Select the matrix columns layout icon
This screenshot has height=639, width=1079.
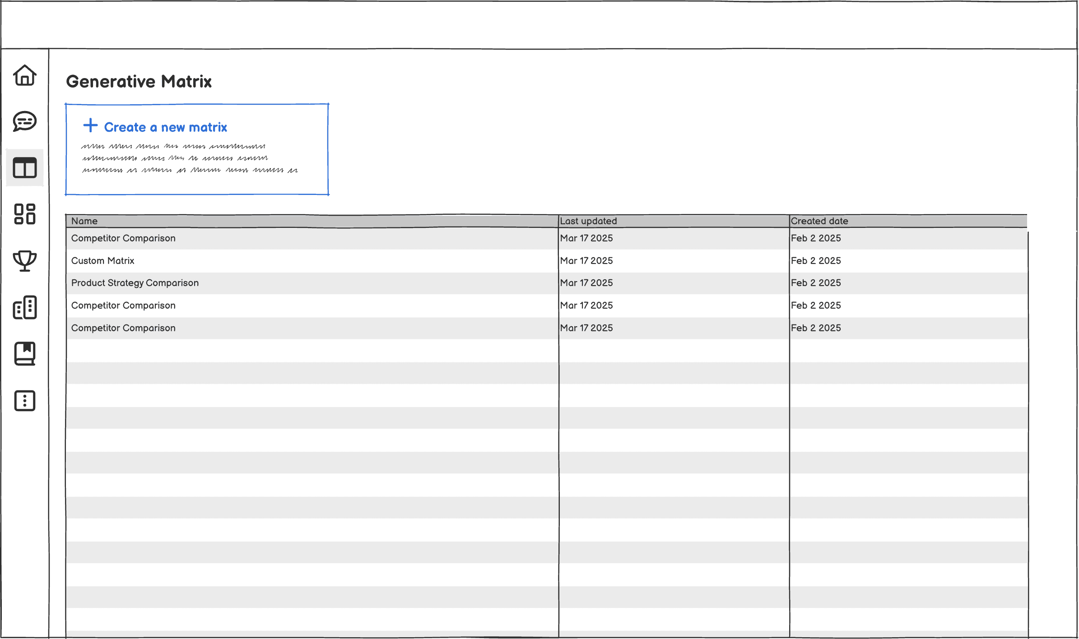pos(25,168)
